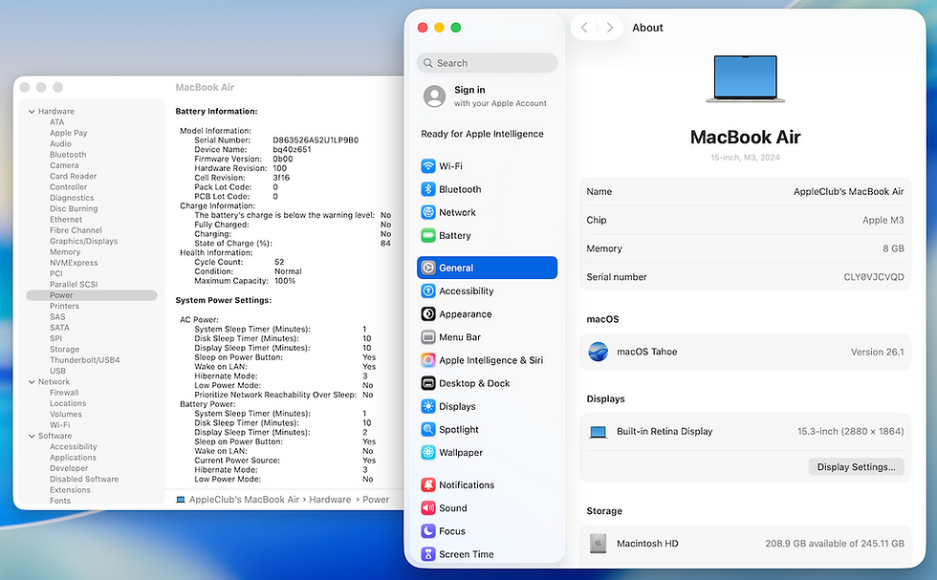Open Accessibility via its blue icon
The width and height of the screenshot is (937, 580).
pos(428,290)
